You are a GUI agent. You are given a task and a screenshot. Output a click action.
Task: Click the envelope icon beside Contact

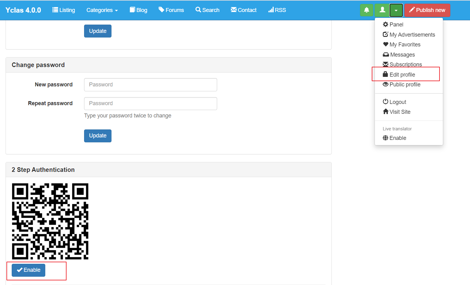point(234,10)
